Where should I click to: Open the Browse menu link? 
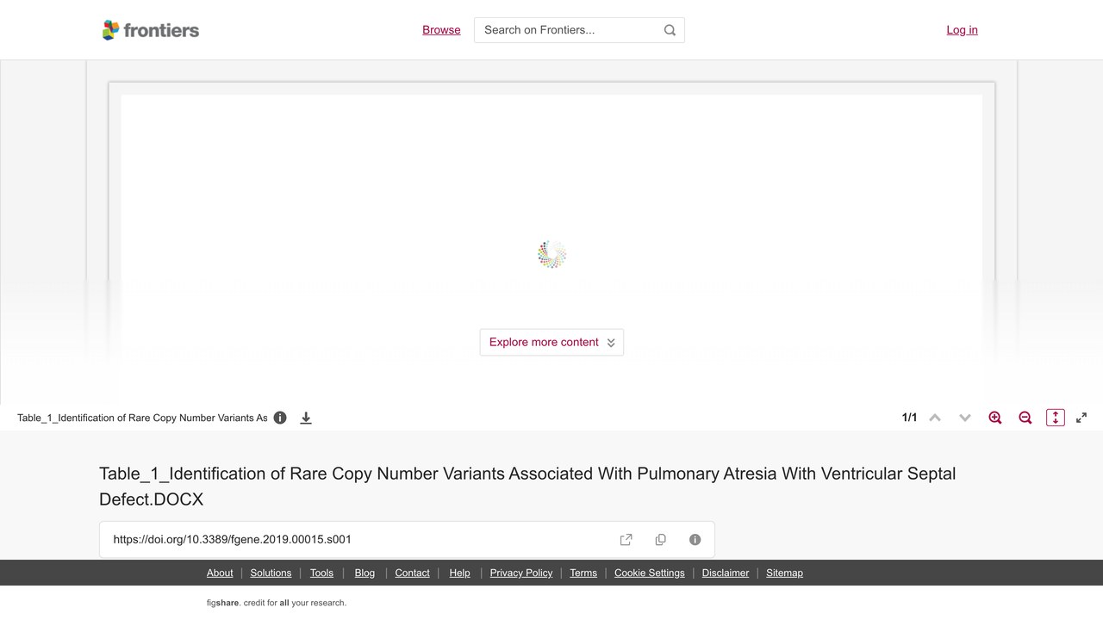(441, 30)
